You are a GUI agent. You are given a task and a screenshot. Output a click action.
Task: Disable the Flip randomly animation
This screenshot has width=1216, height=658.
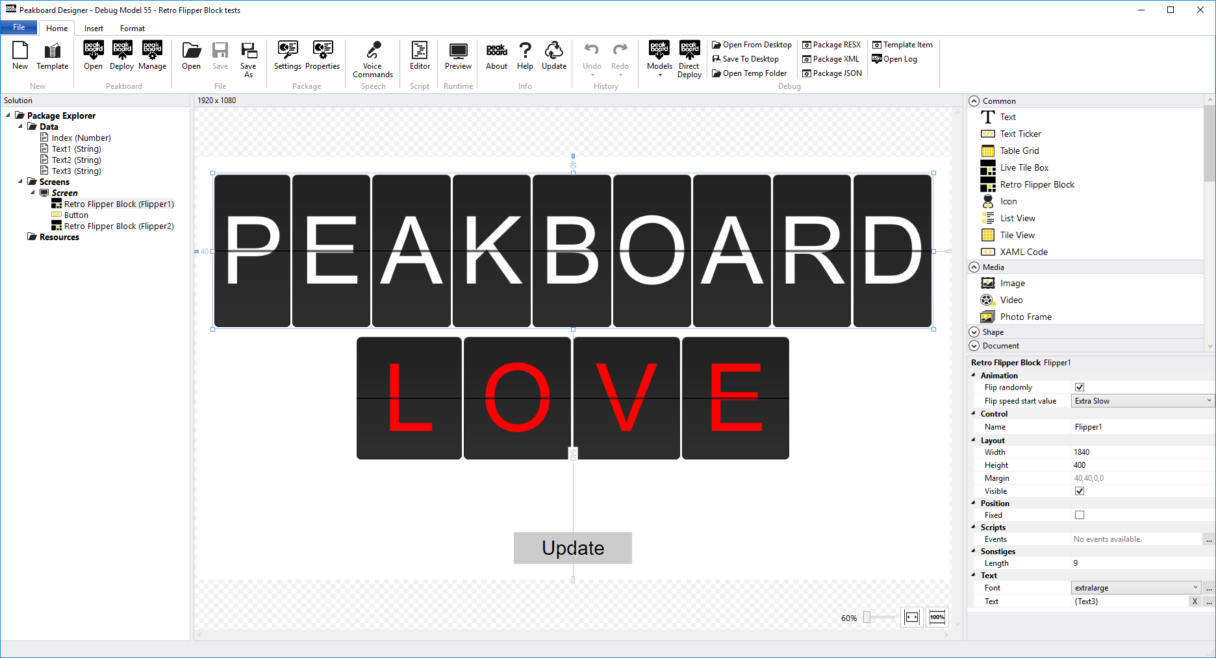(x=1079, y=387)
